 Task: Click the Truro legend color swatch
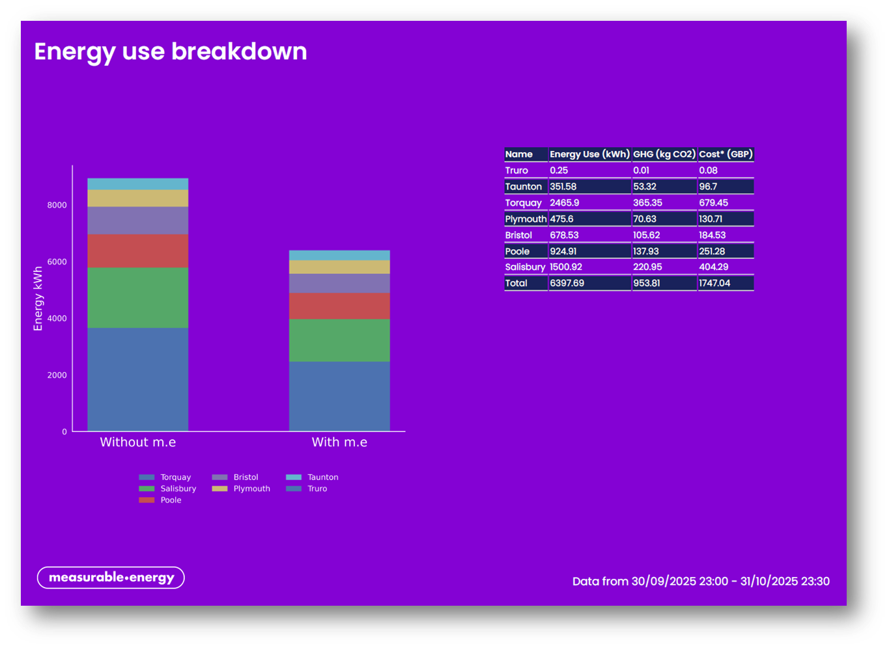294,489
